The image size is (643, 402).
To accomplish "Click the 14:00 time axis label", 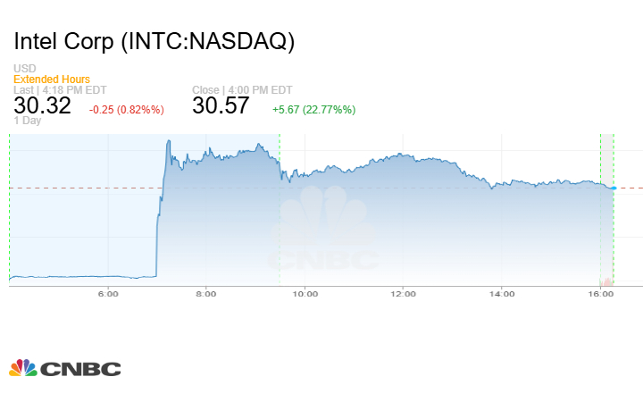I will pyautogui.click(x=502, y=293).
